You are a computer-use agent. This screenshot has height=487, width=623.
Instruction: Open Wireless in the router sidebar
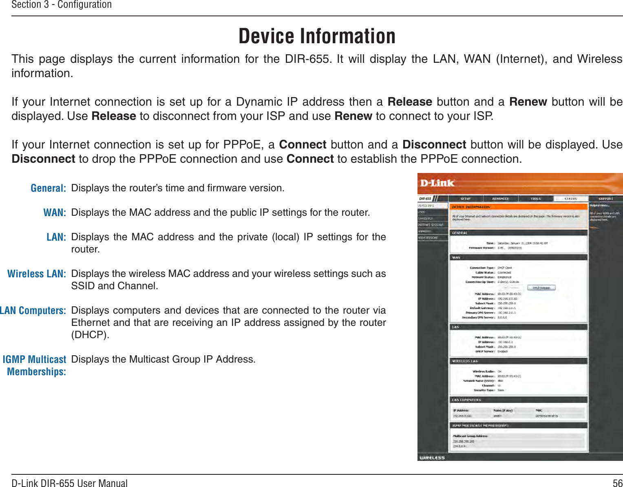pos(432,231)
